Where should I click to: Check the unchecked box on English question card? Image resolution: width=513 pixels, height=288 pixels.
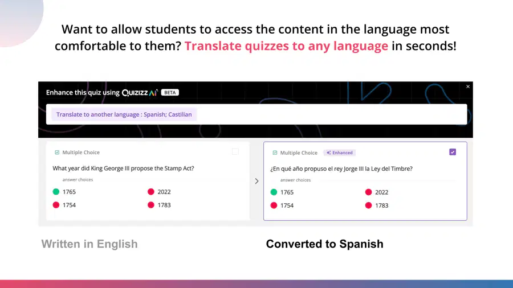click(x=235, y=151)
